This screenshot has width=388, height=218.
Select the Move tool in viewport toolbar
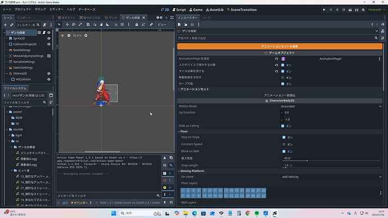67,25
